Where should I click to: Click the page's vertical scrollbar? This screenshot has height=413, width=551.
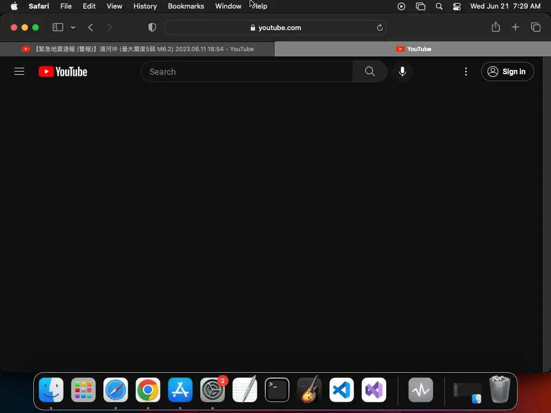(x=547, y=214)
